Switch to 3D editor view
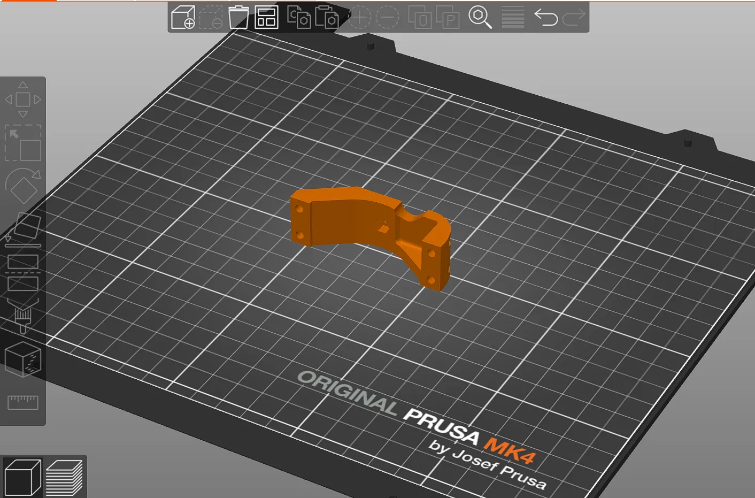Viewport: 755px width, 498px height. (x=22, y=477)
